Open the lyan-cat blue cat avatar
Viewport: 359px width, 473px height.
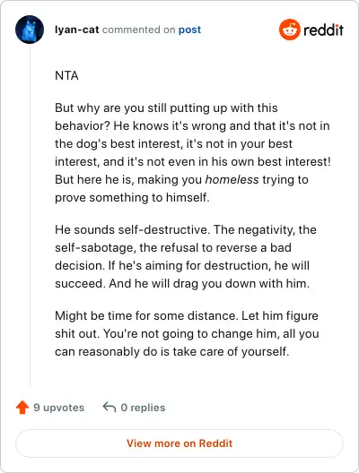click(30, 30)
